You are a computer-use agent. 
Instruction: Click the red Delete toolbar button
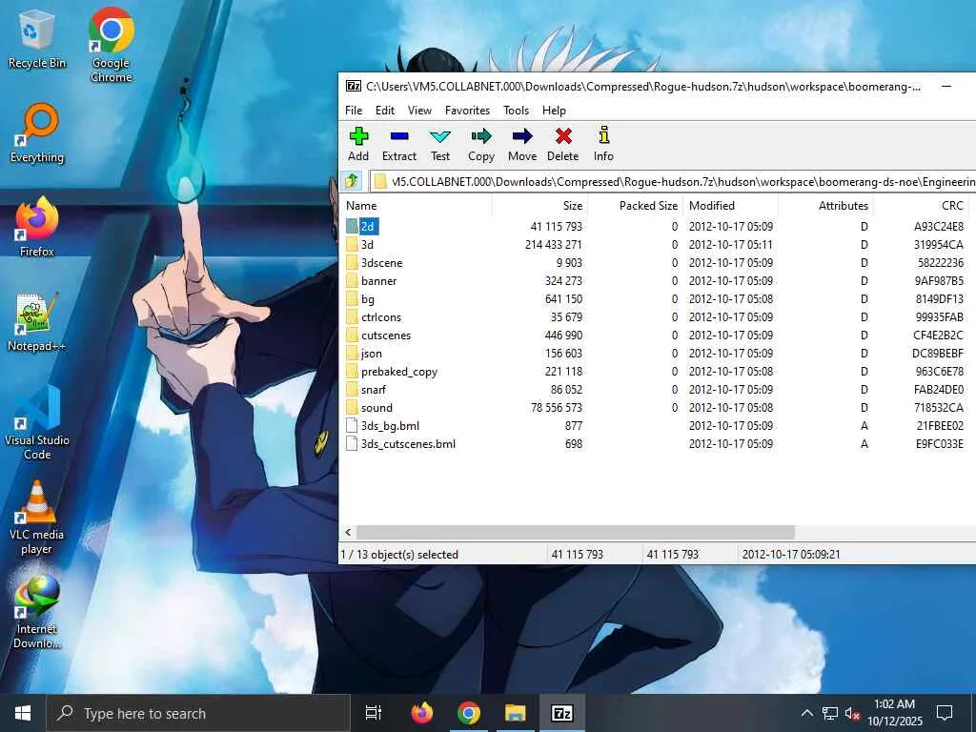(x=562, y=145)
